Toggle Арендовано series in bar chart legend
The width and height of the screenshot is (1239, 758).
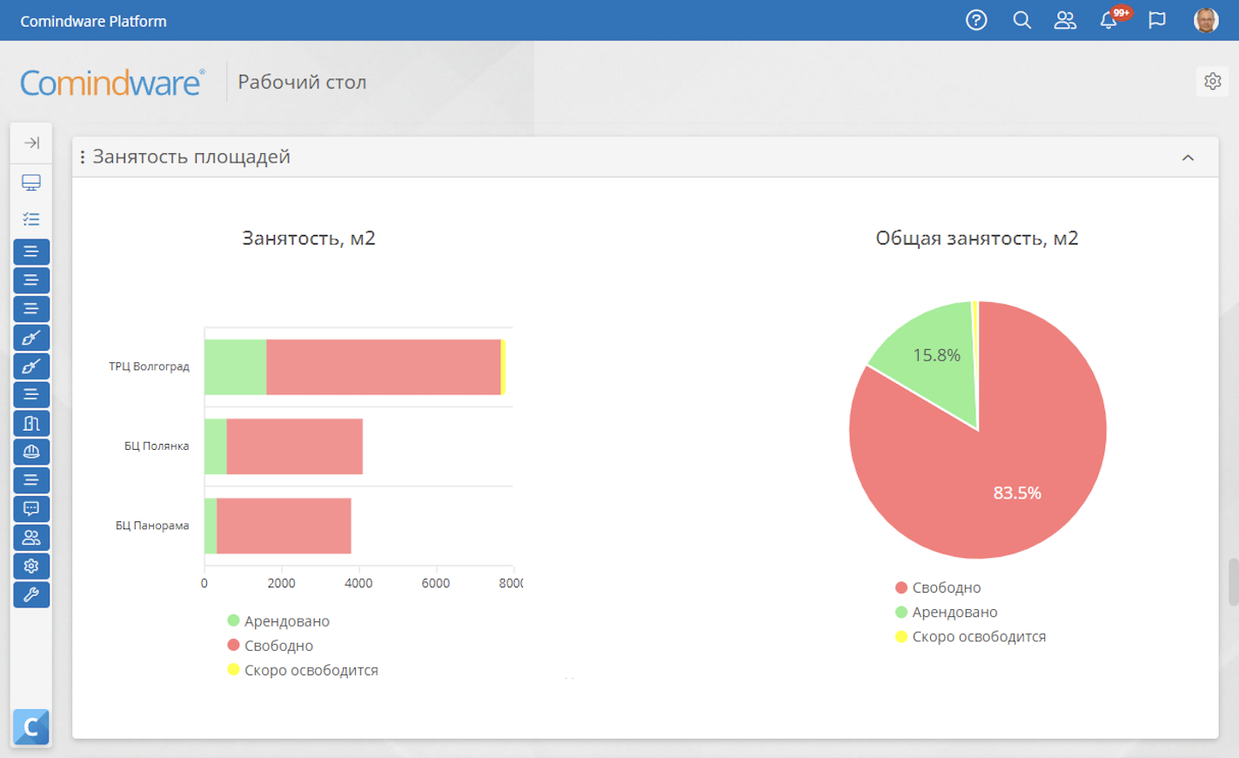point(278,621)
